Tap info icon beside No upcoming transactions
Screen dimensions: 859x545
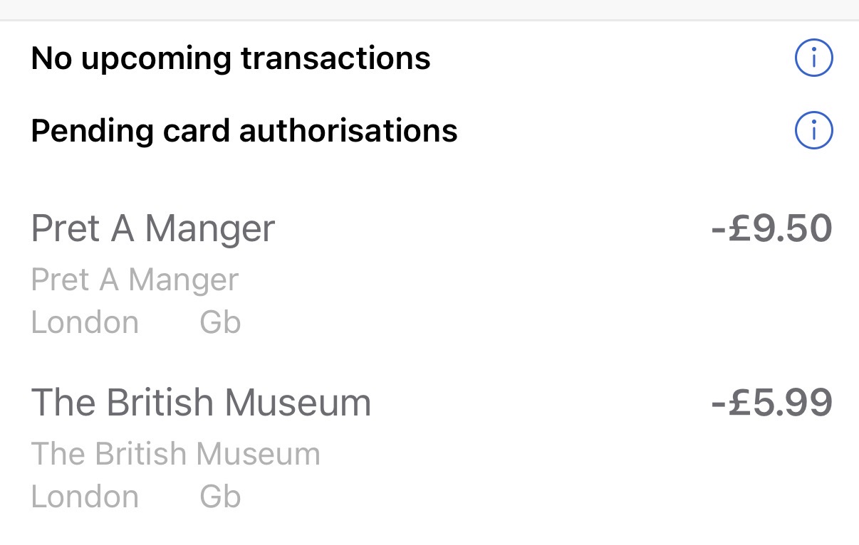(813, 58)
